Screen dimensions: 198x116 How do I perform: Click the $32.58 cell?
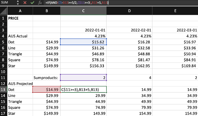tap(129, 48)
